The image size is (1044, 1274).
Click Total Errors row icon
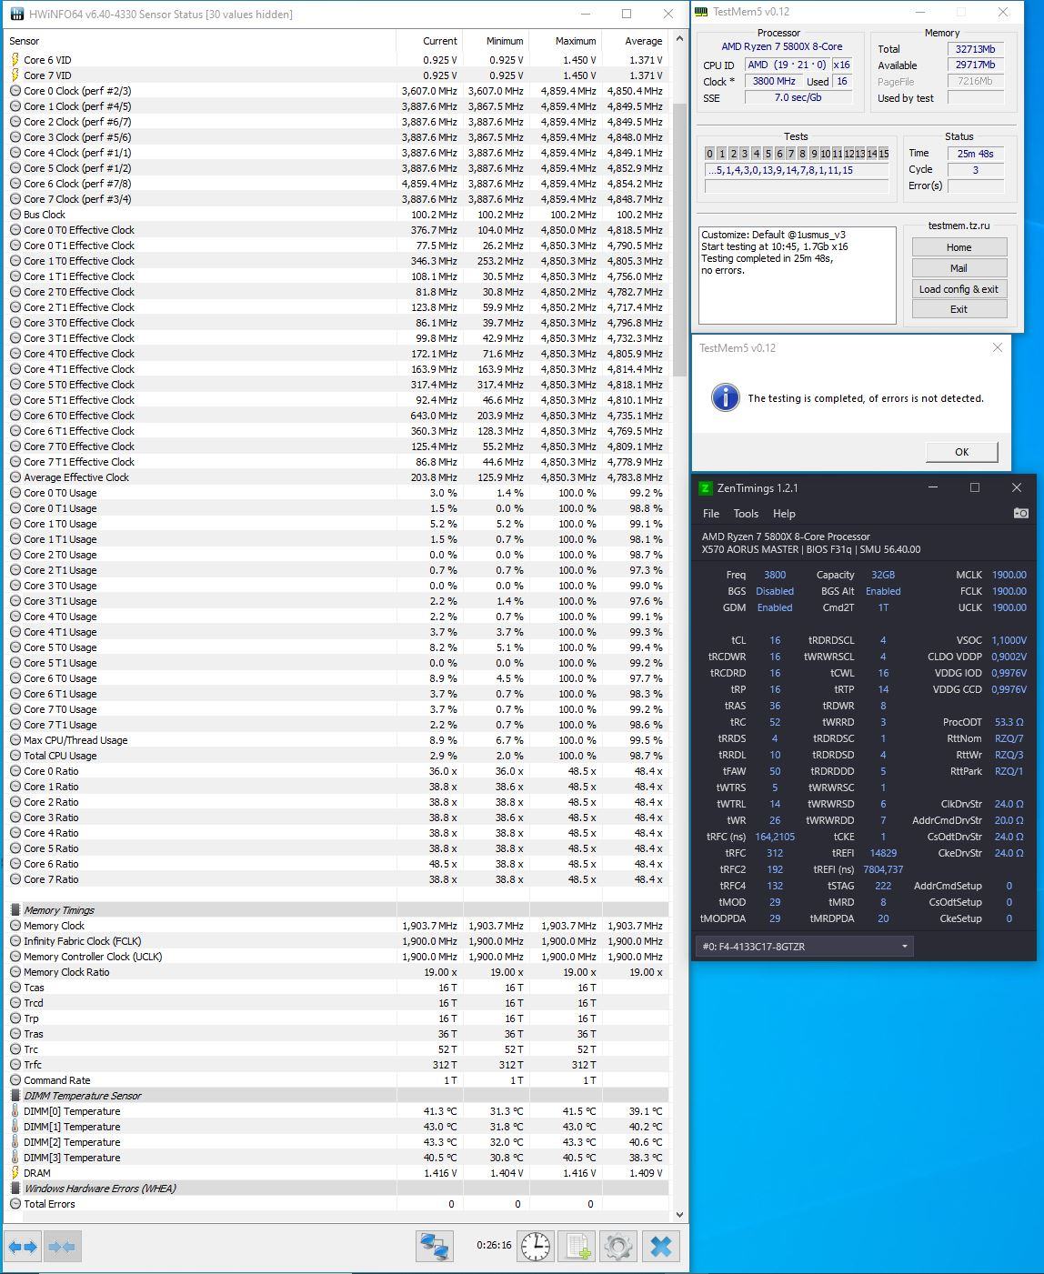click(15, 1204)
